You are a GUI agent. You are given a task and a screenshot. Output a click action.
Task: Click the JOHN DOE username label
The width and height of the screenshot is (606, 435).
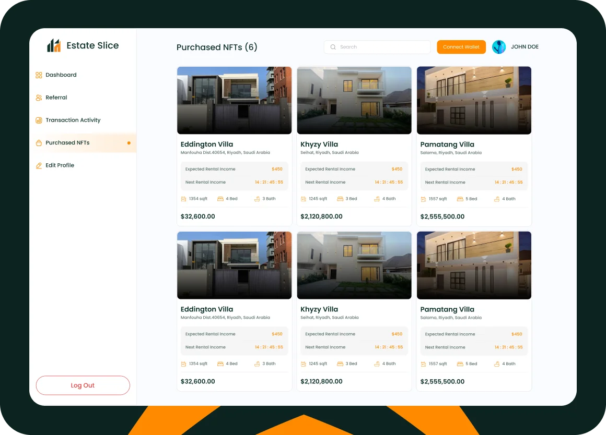[x=525, y=47]
